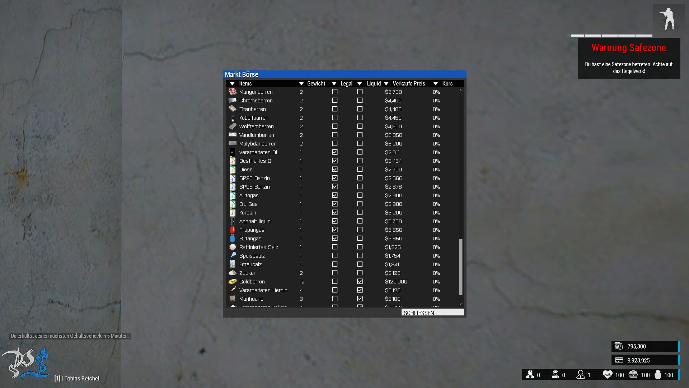Viewport: 689px width, 388px height.
Task: Select the Propangas red canister icon
Action: [233, 230]
